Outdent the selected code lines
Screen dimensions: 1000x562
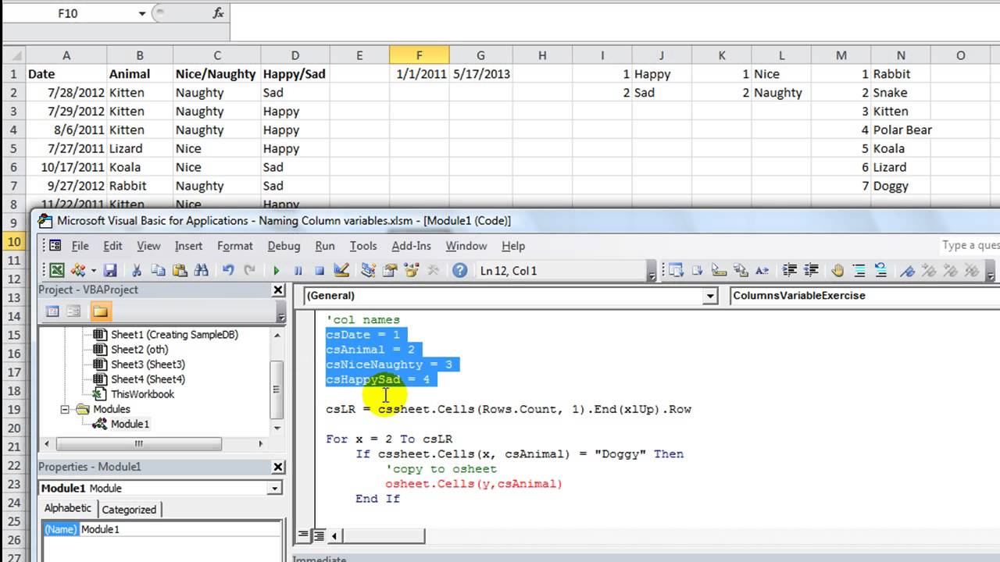coord(810,271)
